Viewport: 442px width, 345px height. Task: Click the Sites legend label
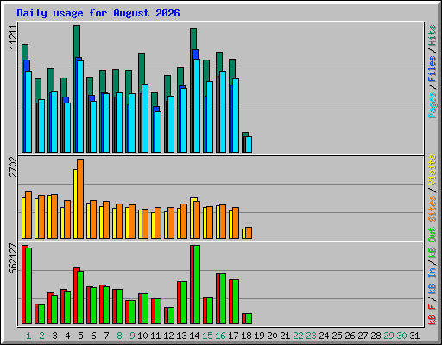432,209
